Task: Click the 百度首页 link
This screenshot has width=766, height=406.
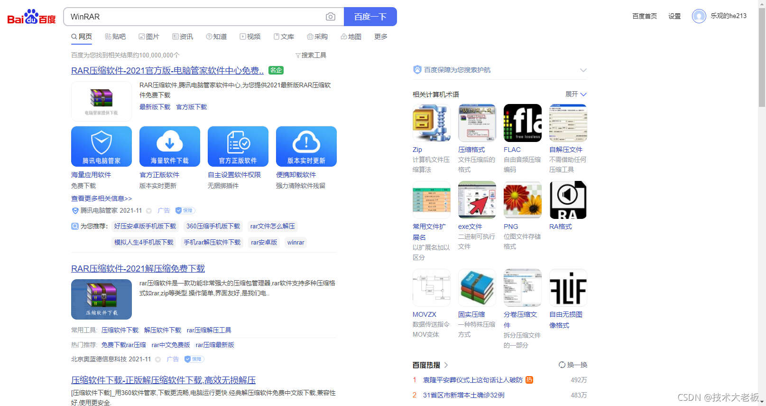Action: point(645,16)
